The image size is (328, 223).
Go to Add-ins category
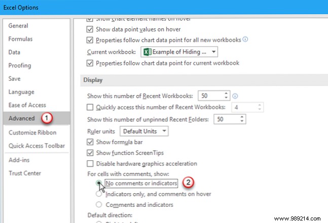[19, 160]
